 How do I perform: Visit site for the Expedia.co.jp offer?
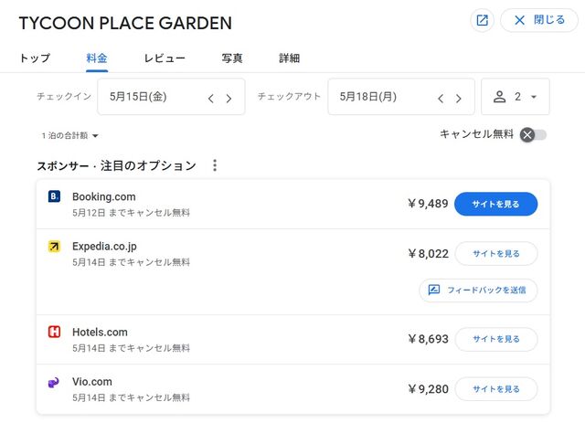pyautogui.click(x=496, y=254)
